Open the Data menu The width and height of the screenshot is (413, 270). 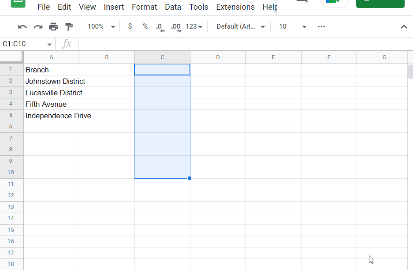173,7
